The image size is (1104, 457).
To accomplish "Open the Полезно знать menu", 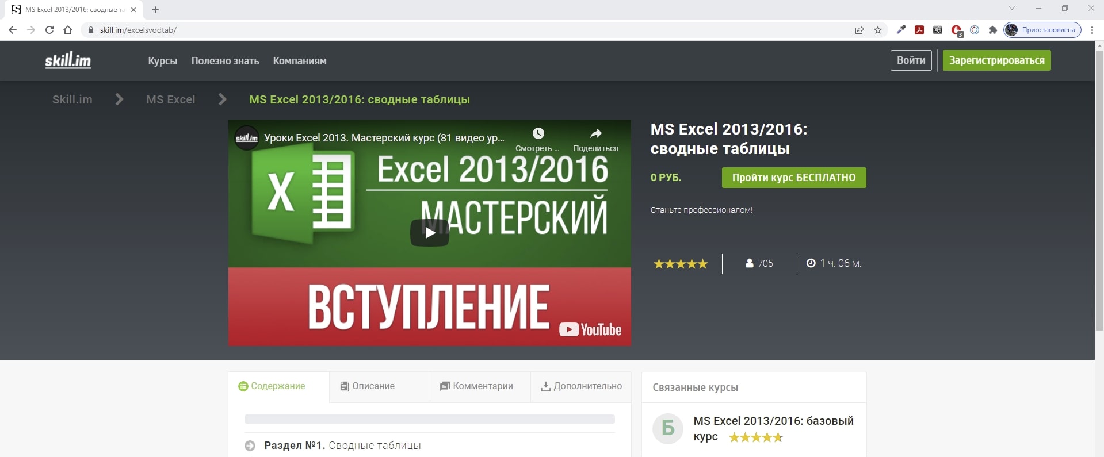I will [x=226, y=61].
